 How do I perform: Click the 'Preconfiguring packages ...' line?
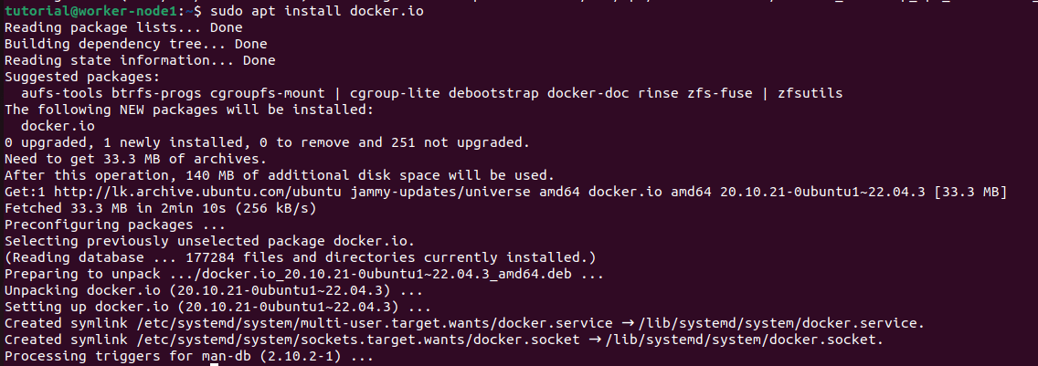115,225
